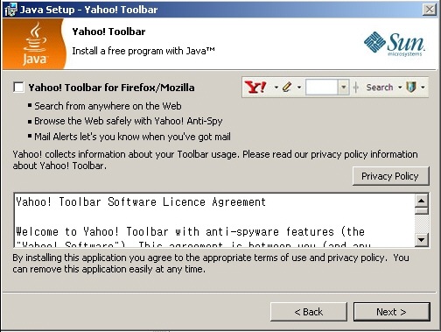Image resolution: width=441 pixels, height=332 pixels.
Task: Click the licence agreement scroll-down arrow
Action: tap(422, 240)
